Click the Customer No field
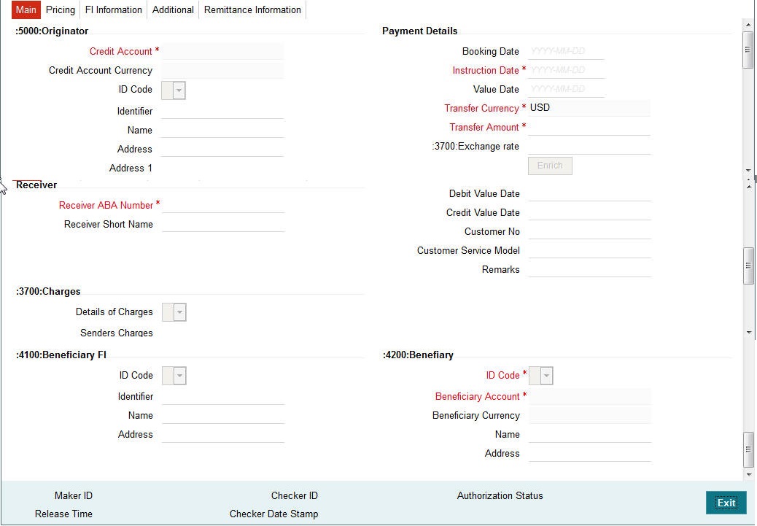 point(589,231)
